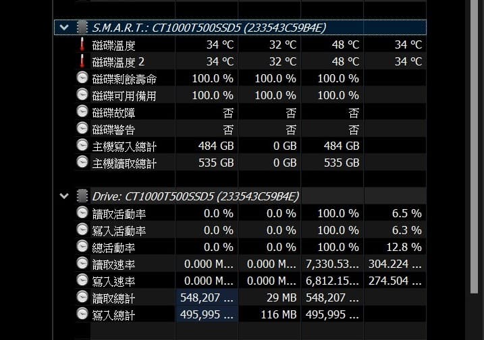
Task: Select the 主機讀取總計 sensor label
Action: point(124,163)
